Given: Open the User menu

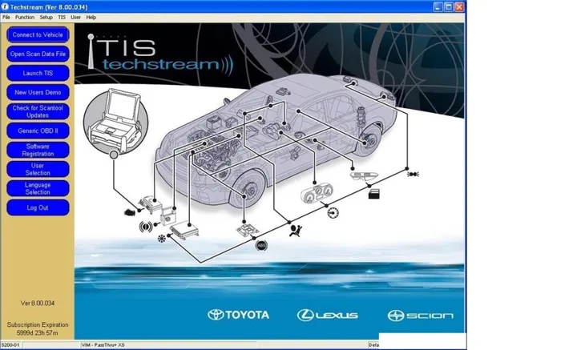Looking at the screenshot, I should [x=76, y=17].
